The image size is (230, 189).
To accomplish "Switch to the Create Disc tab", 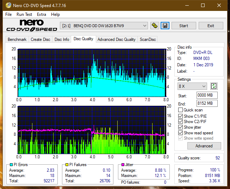I will [x=41, y=39].
